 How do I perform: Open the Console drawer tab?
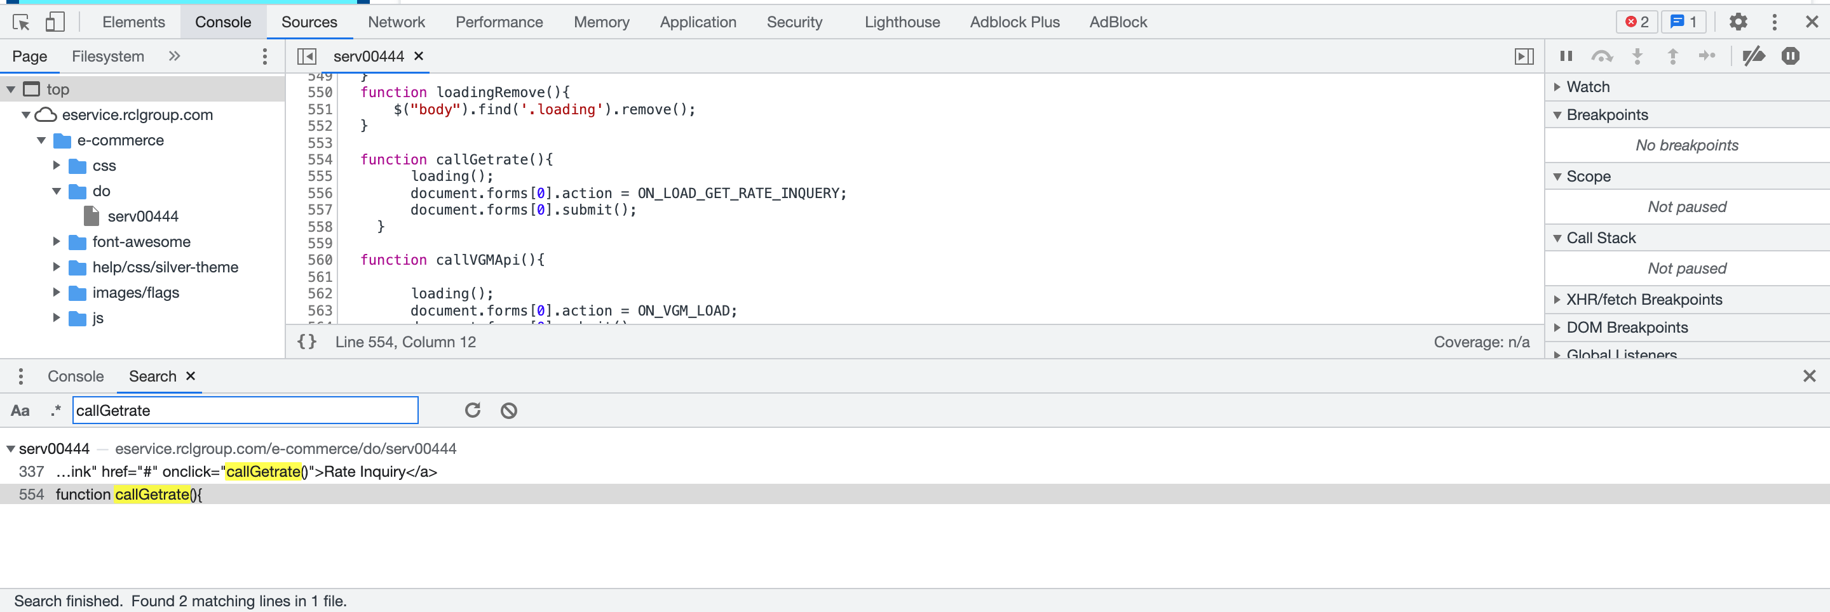76,376
